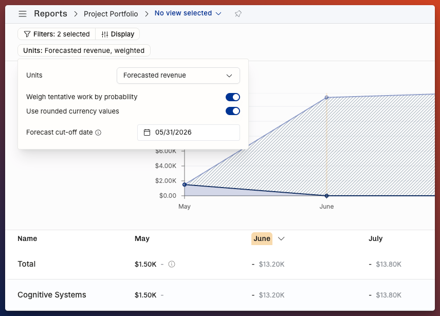Expand the June column chevron

click(281, 238)
